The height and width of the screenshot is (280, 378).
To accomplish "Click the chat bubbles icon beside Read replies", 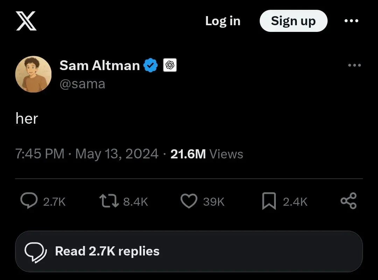I will coord(36,251).
